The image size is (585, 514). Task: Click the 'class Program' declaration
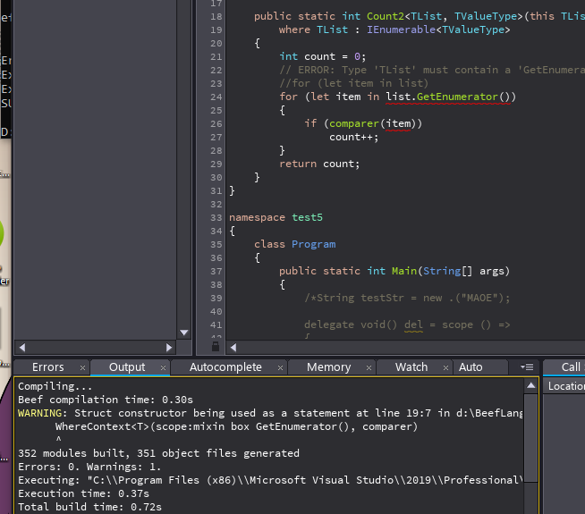coord(295,245)
